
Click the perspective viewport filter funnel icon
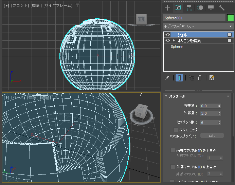[x=56, y=97]
